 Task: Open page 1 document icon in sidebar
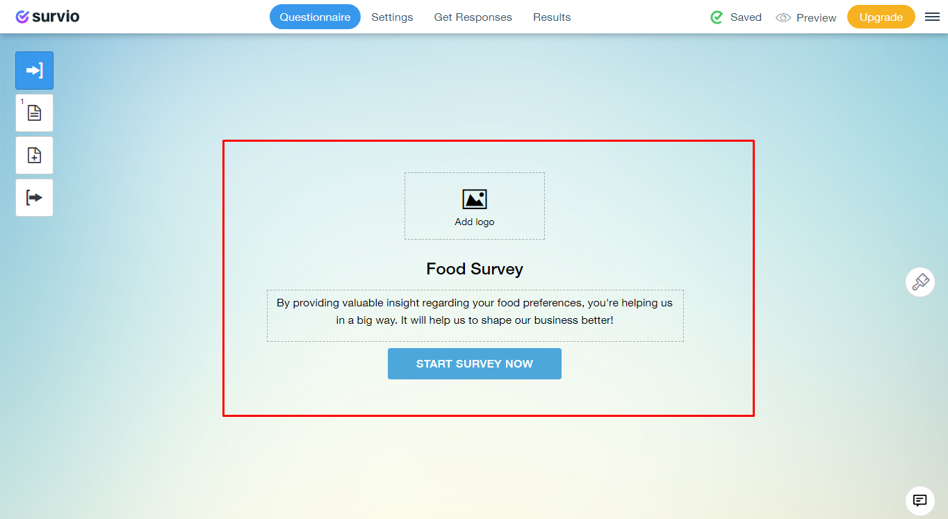(34, 113)
